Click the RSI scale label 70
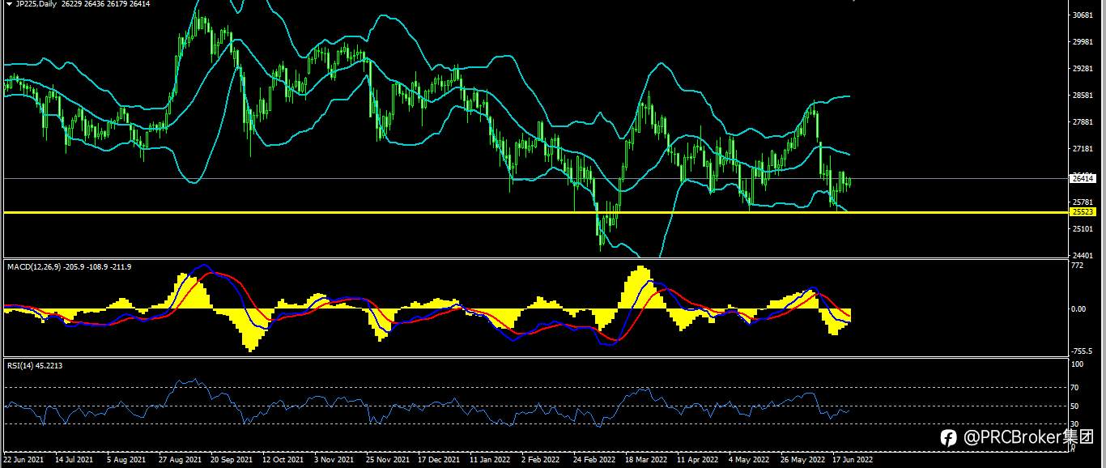 (x=1075, y=388)
